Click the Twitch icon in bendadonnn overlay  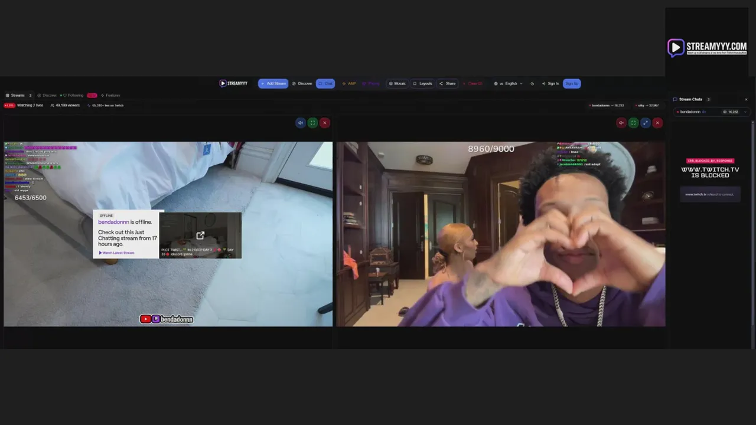point(156,319)
